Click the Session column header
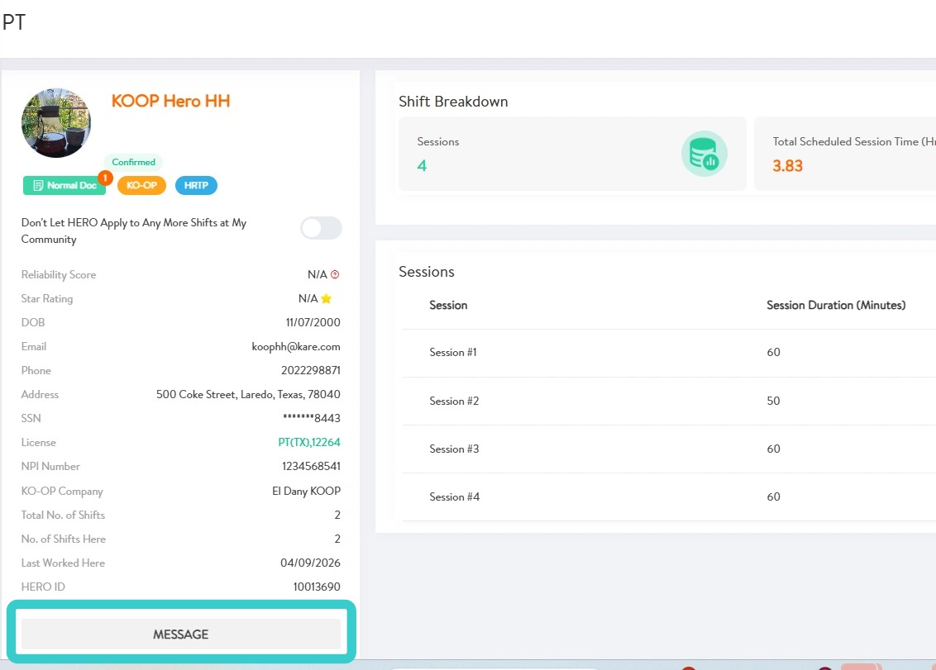936x670 pixels. 448,305
